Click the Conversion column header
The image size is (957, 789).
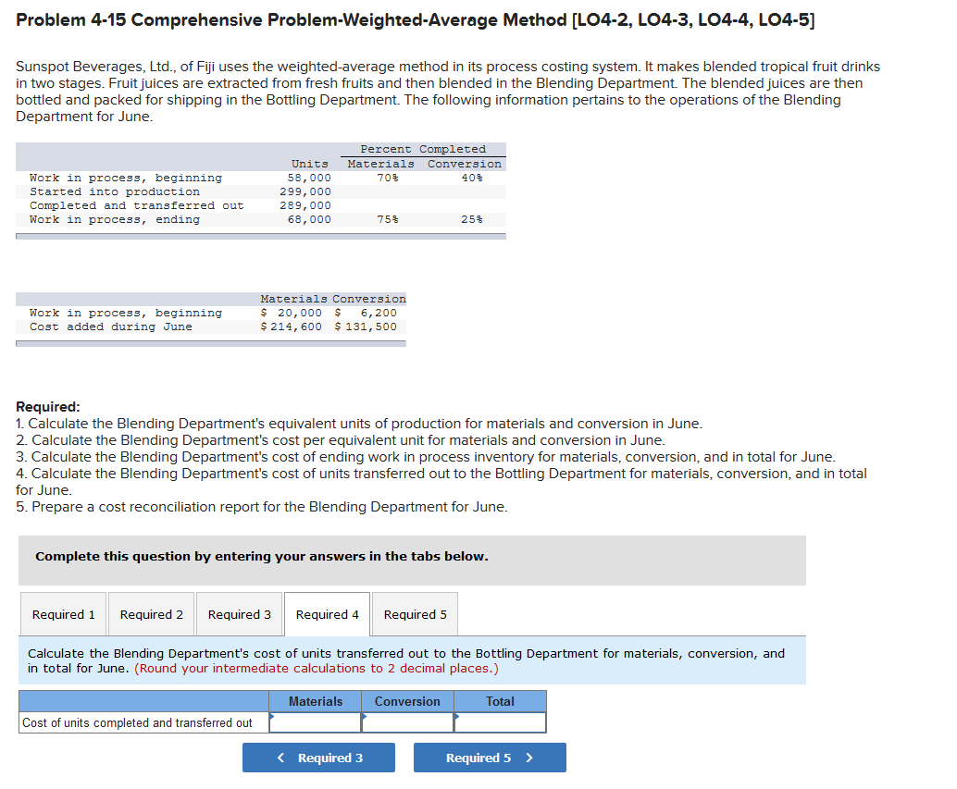point(407,701)
